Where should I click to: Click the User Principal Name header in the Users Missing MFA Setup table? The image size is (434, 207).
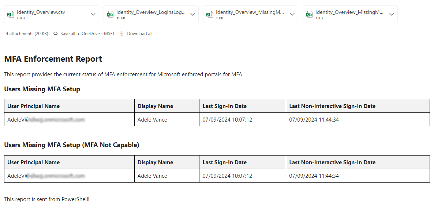(33, 106)
